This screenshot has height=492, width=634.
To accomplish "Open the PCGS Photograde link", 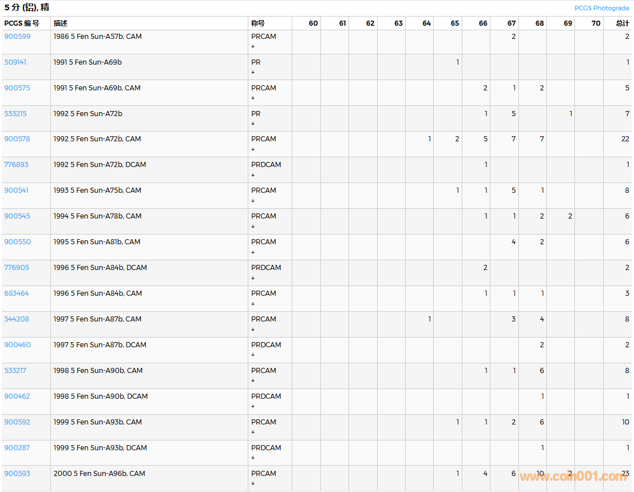I will tap(601, 8).
